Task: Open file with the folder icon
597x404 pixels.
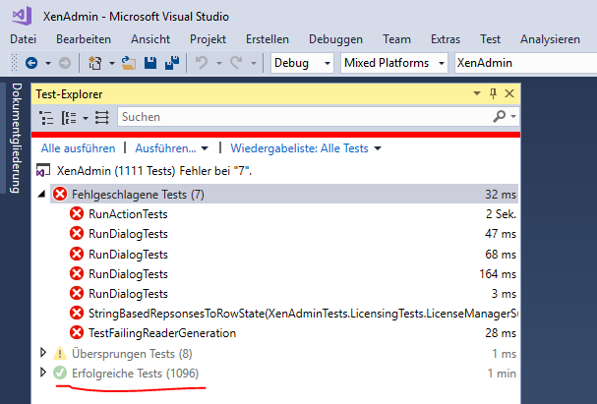Action: pyautogui.click(x=129, y=63)
